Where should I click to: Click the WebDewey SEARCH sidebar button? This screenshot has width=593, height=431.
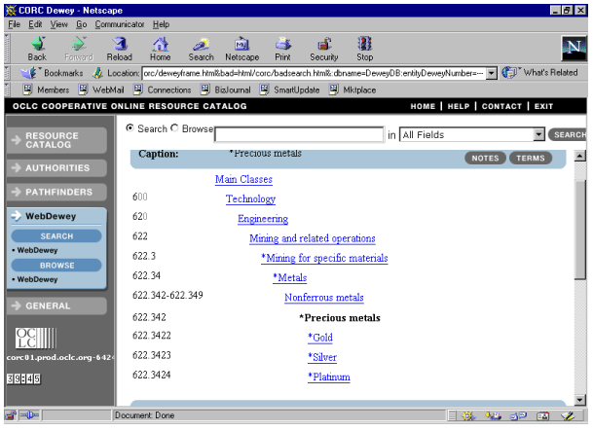coord(56,236)
